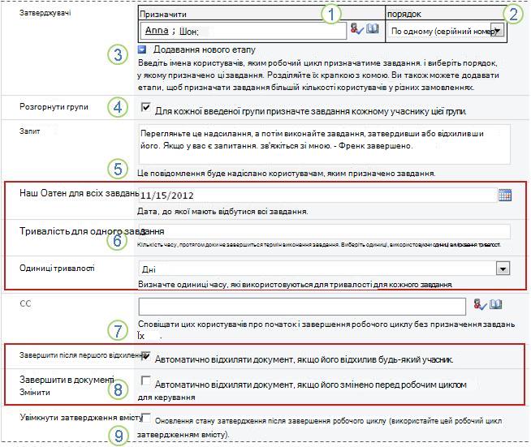Screen dimensions: 531x447
Task: Enable Увімкнути затвердження вмісту checkbox
Action: (146, 418)
